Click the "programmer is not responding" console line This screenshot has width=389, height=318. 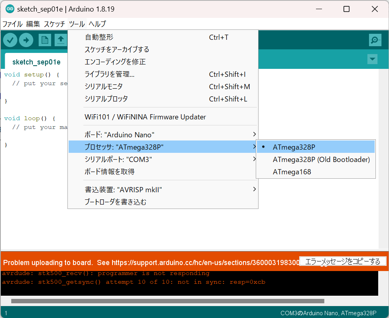[106, 273]
